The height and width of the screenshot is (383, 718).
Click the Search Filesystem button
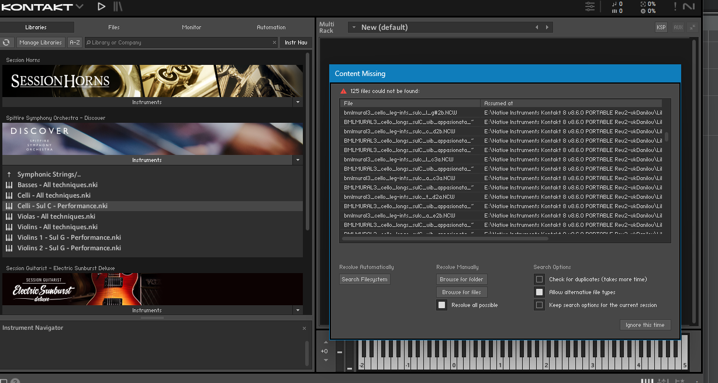click(364, 280)
